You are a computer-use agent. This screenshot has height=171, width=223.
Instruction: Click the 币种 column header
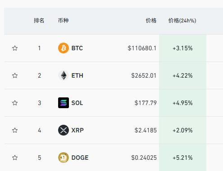click(x=63, y=21)
